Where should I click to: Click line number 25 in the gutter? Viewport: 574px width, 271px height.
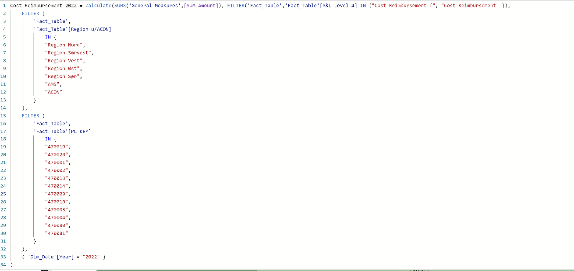click(3, 194)
